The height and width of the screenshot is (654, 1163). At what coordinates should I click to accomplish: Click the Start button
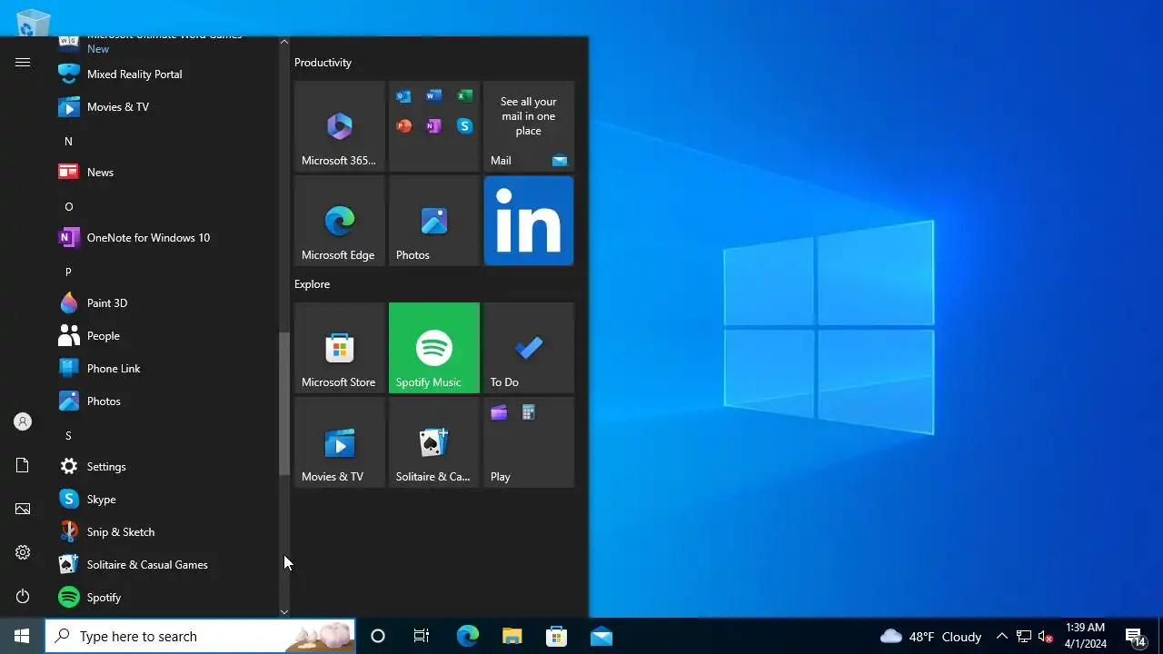(x=22, y=636)
